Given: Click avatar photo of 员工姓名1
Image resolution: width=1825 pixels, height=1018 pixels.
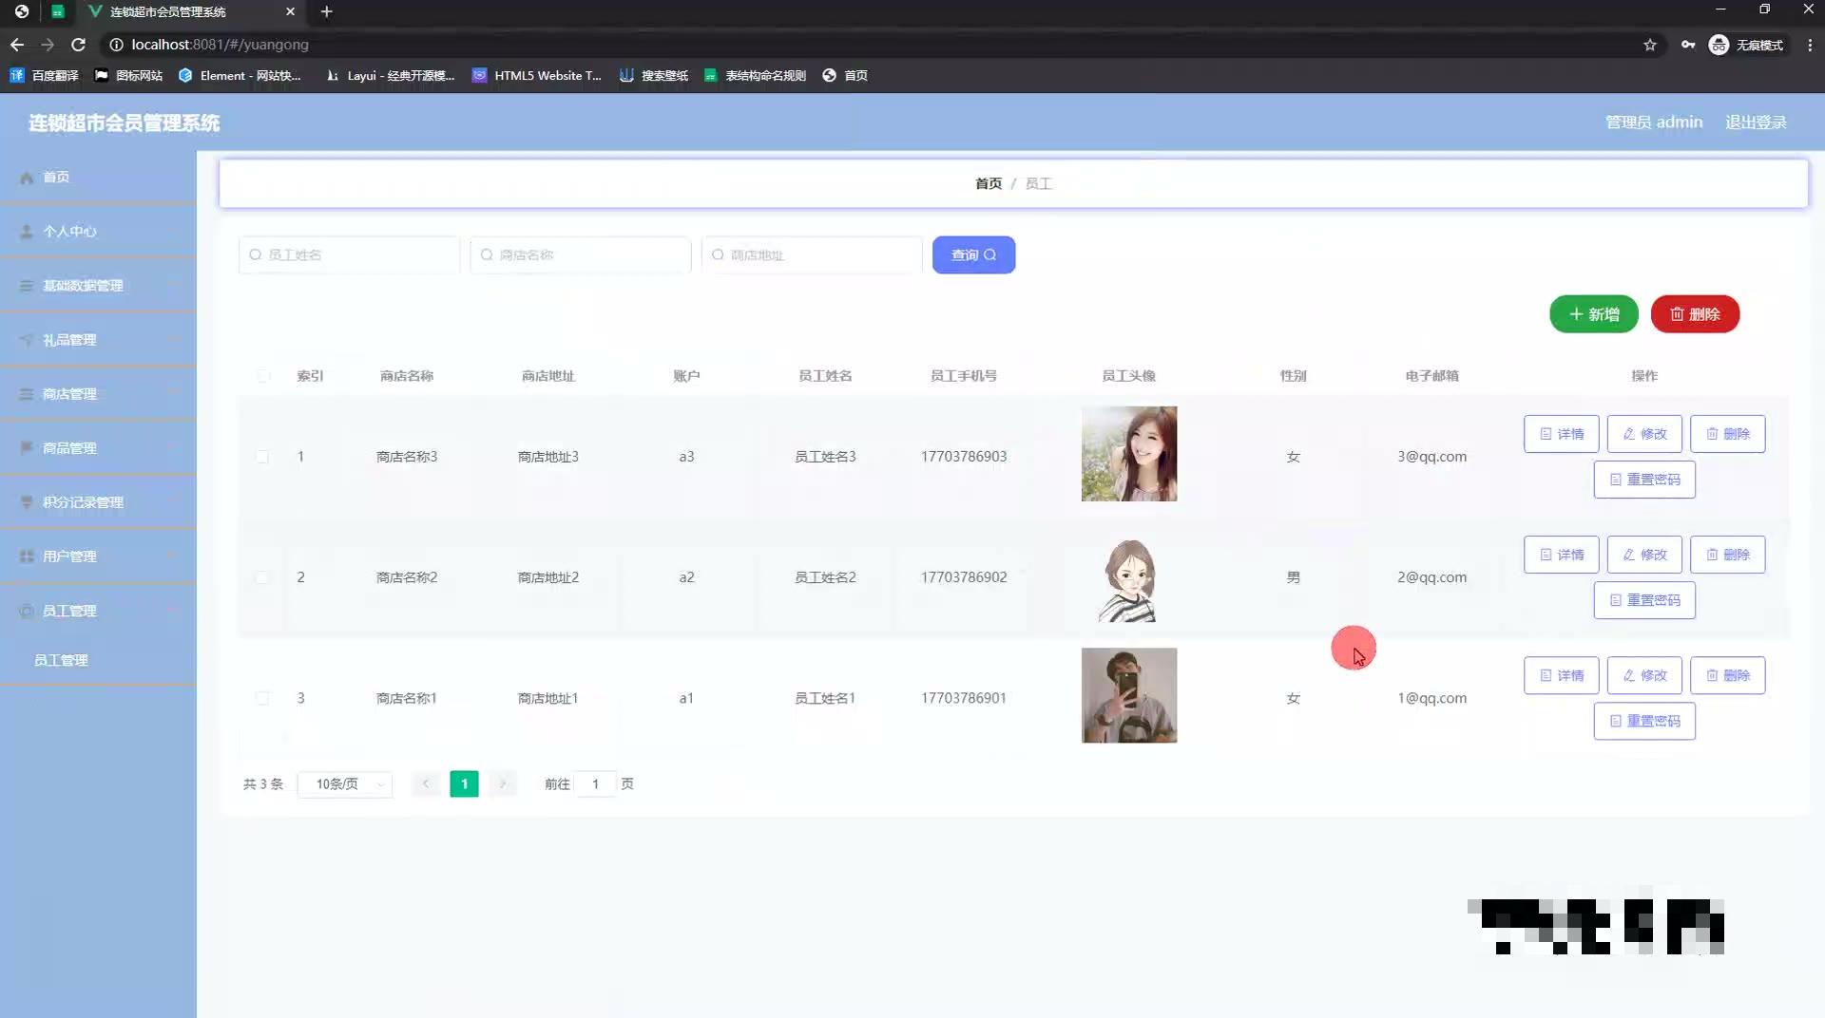Looking at the screenshot, I should (1128, 695).
